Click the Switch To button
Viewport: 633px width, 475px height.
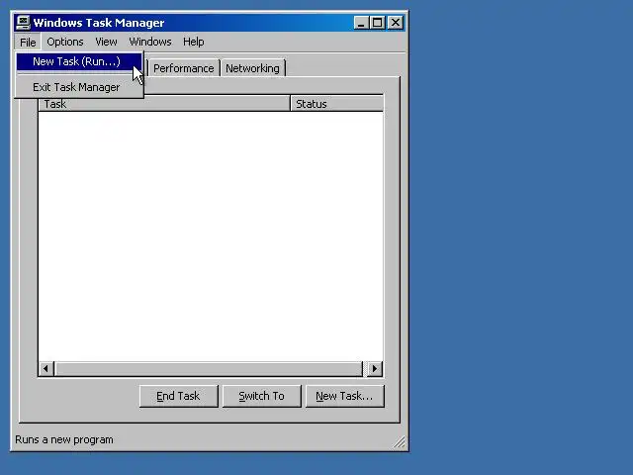(261, 396)
